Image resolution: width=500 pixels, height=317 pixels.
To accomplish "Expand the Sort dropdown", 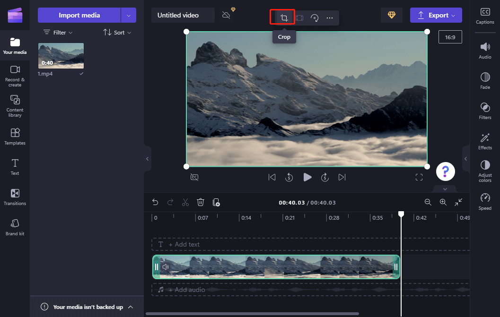I will pyautogui.click(x=117, y=33).
